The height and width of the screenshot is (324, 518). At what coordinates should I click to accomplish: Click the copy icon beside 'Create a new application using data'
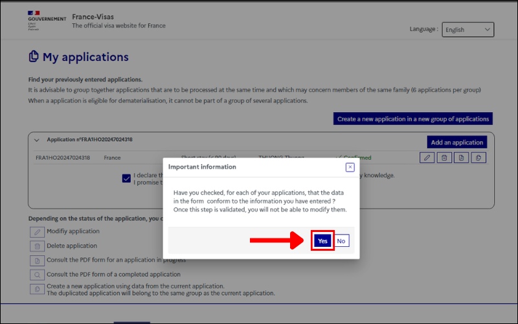tap(37, 289)
